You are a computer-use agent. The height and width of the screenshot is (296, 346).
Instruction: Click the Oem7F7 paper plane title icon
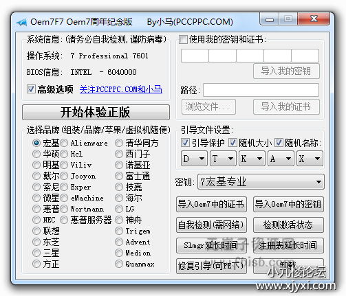coord(21,22)
